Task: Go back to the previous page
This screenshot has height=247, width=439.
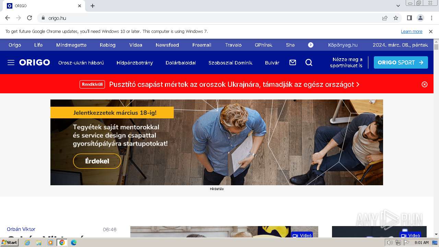Action: click(x=8, y=18)
